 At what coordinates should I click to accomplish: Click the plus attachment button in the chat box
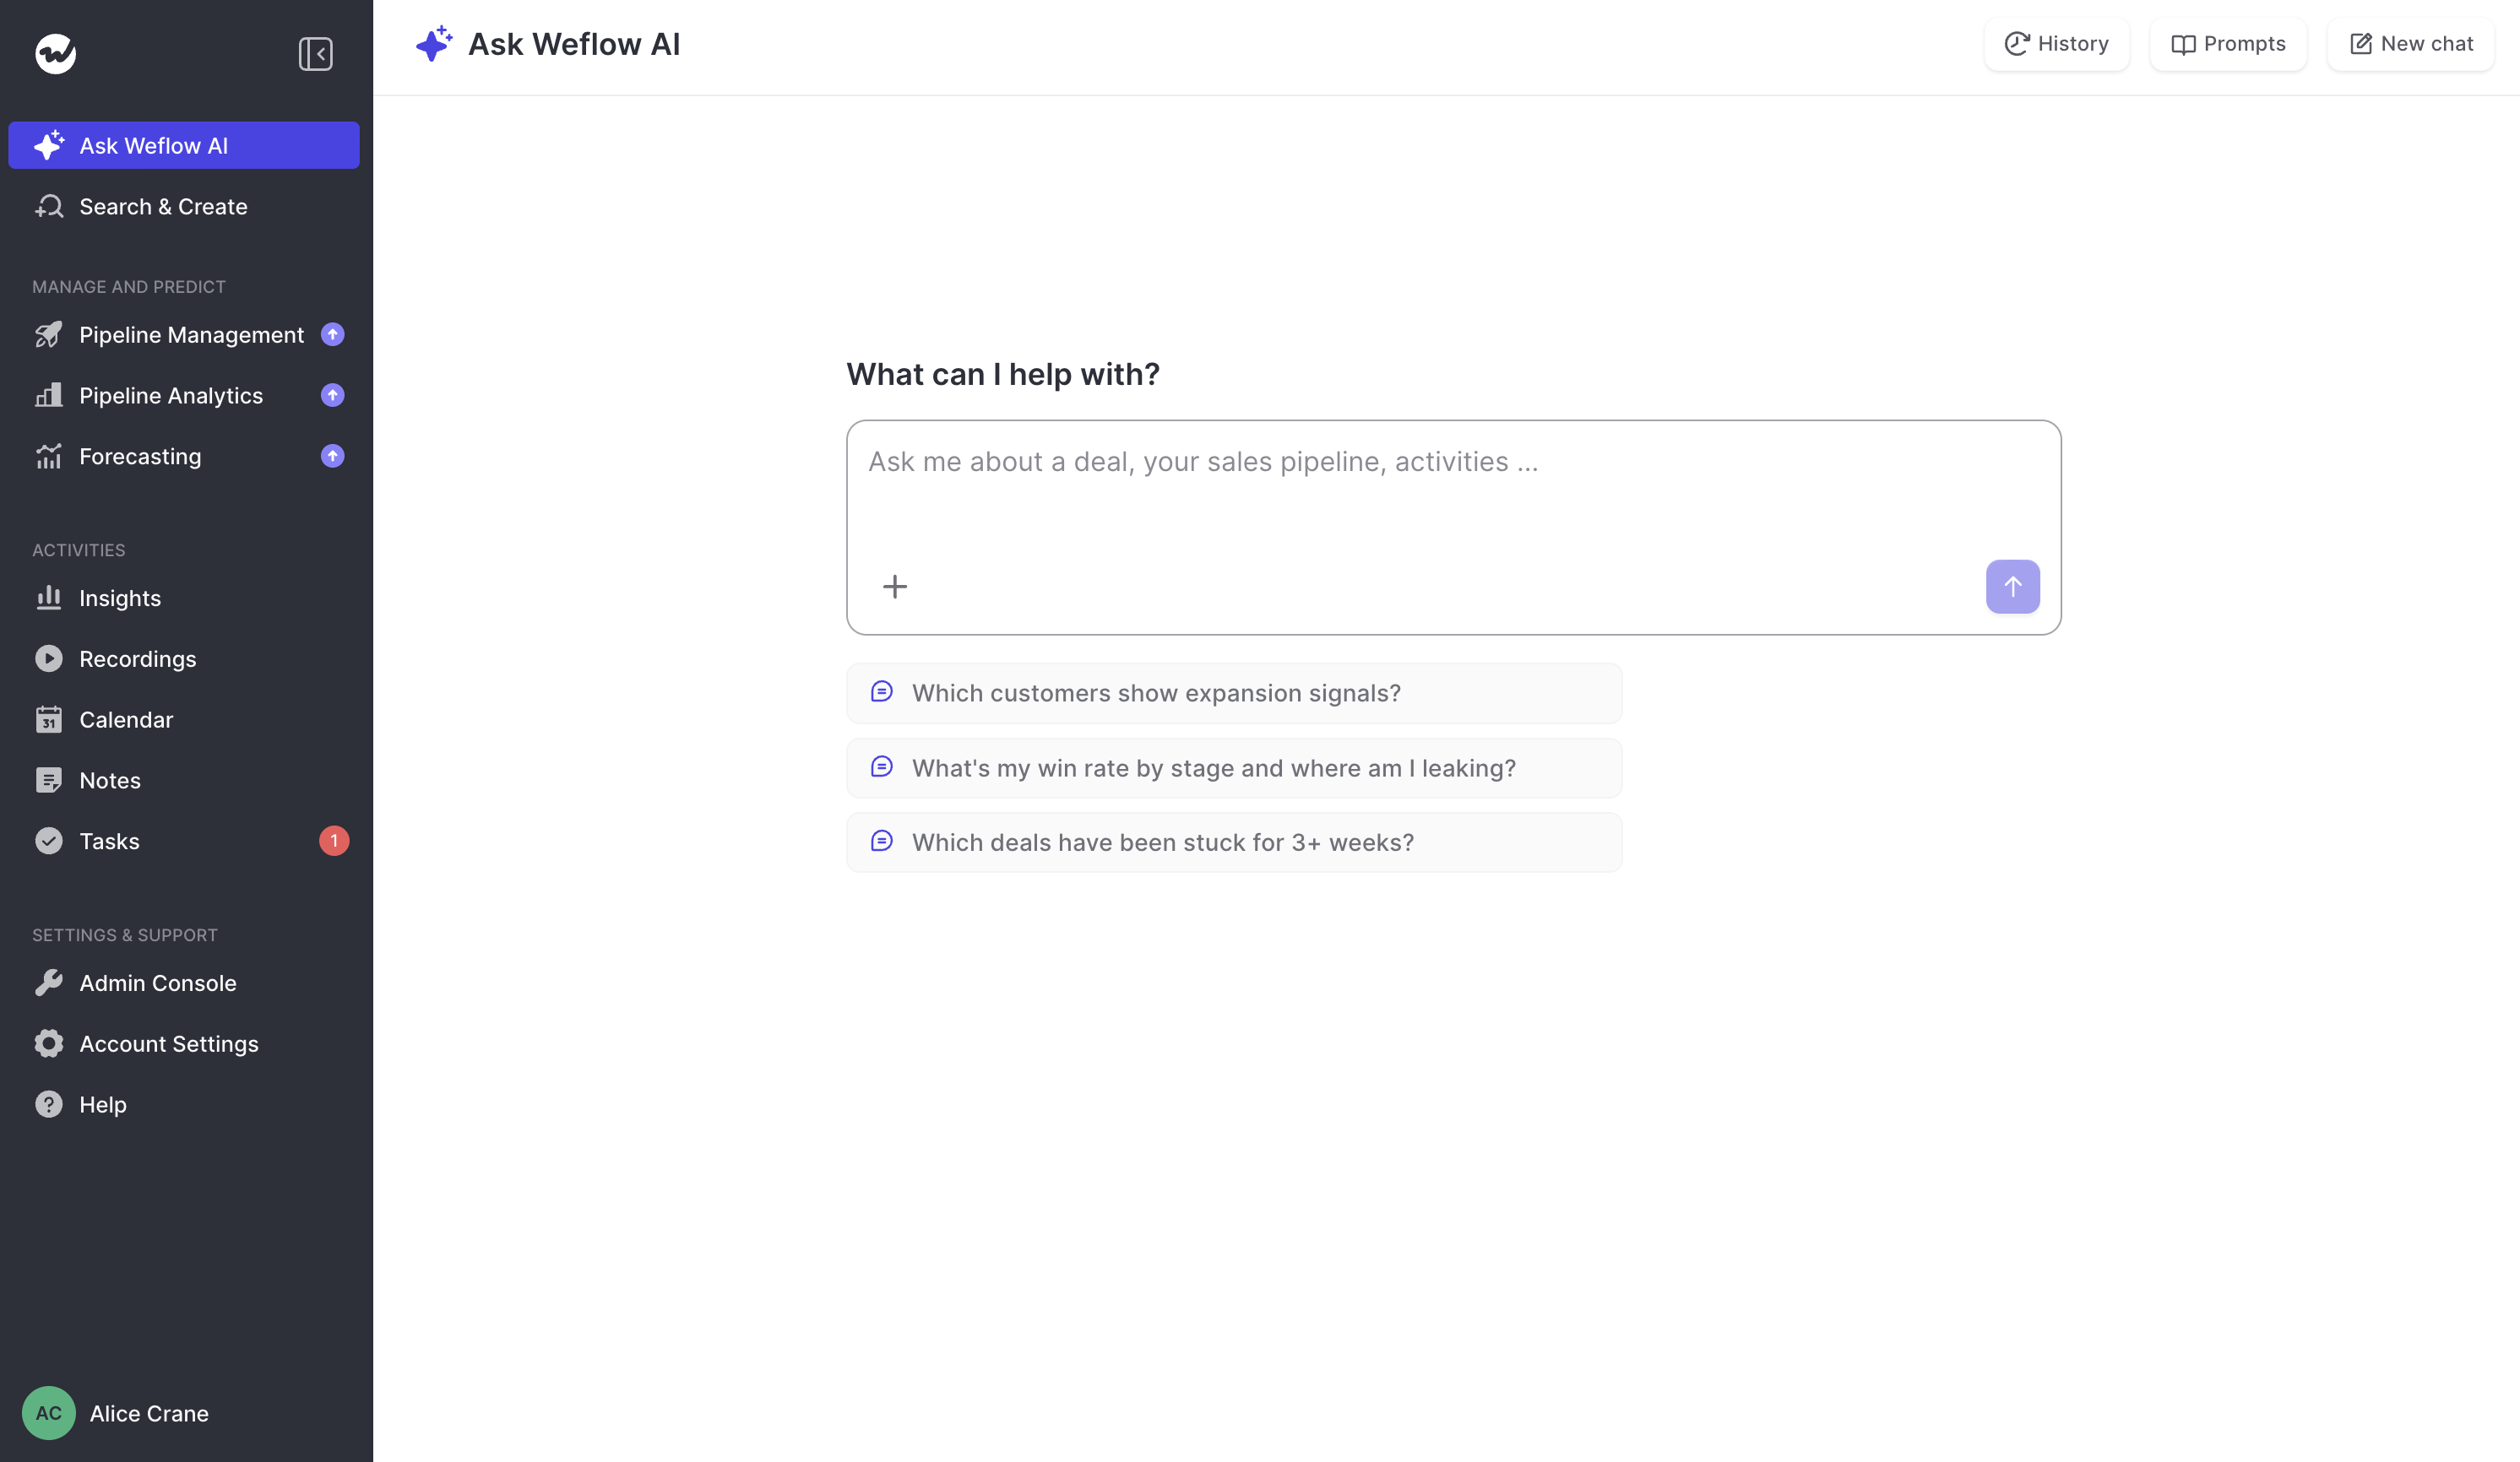click(895, 587)
